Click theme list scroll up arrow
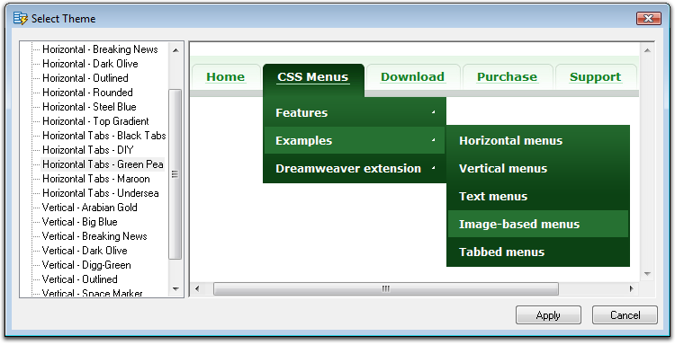The width and height of the screenshot is (675, 345). (x=175, y=50)
